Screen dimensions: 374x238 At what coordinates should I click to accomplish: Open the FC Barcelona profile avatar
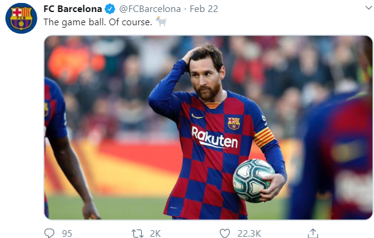click(x=21, y=19)
